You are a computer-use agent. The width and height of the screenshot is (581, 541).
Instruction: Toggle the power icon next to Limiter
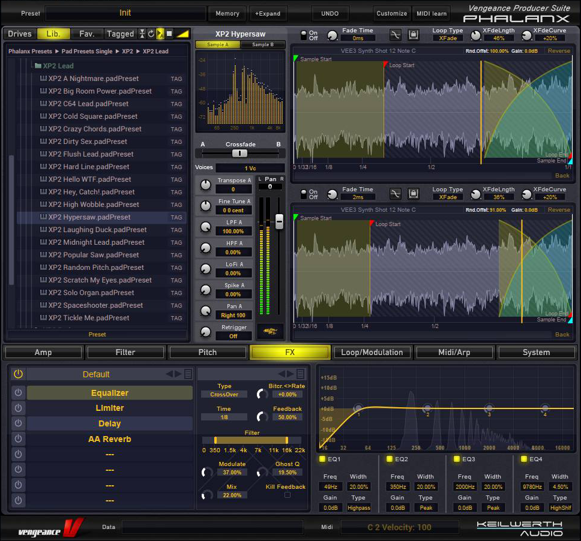click(x=19, y=408)
